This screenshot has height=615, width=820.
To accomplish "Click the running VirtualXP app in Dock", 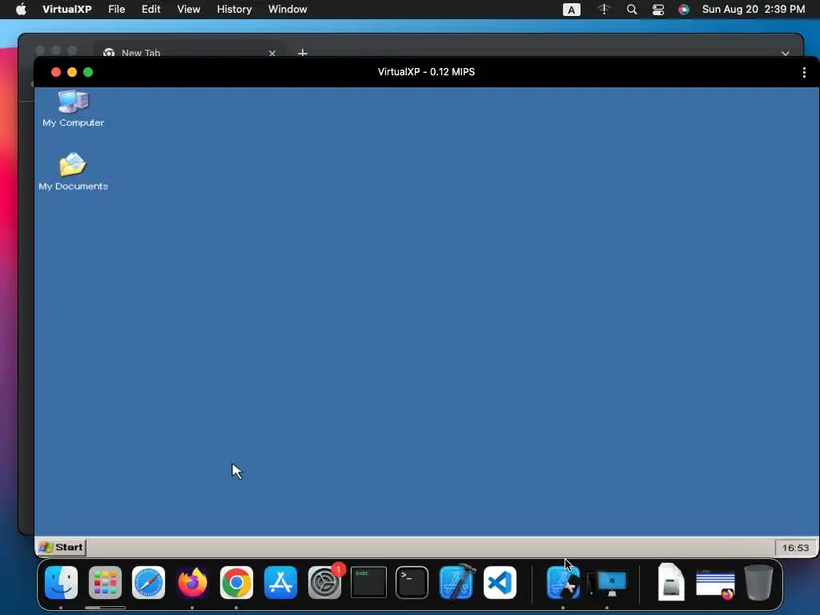I will pyautogui.click(x=563, y=582).
